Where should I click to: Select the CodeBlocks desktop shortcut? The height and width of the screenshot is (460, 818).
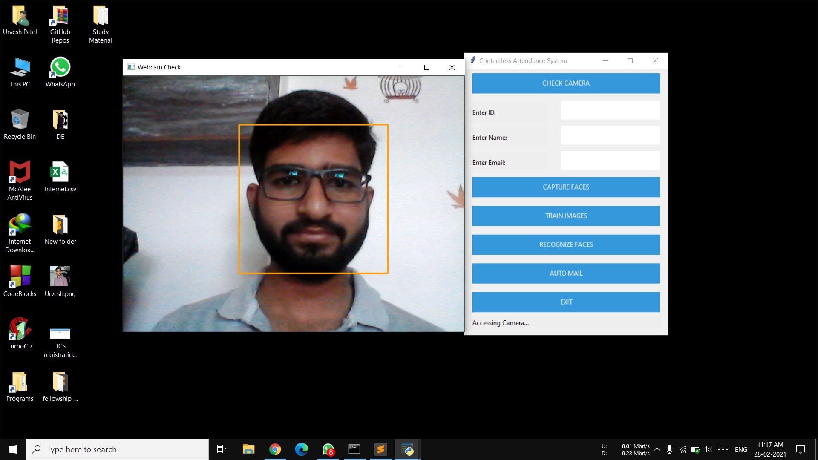pos(20,277)
